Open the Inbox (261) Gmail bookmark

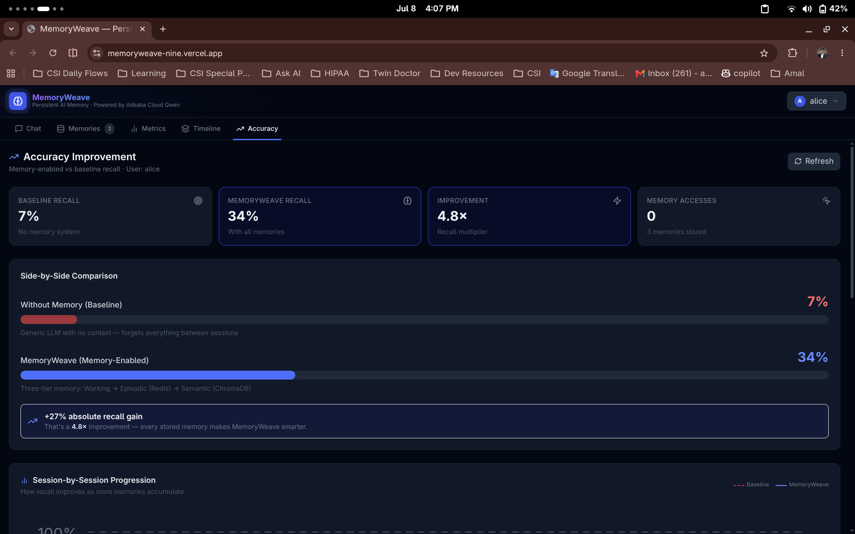674,73
